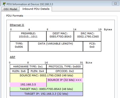This screenshot has height=98, width=120.
Task: Click the yellow SOURCE MAC ARP field
Action: pyautogui.click(x=46, y=76)
